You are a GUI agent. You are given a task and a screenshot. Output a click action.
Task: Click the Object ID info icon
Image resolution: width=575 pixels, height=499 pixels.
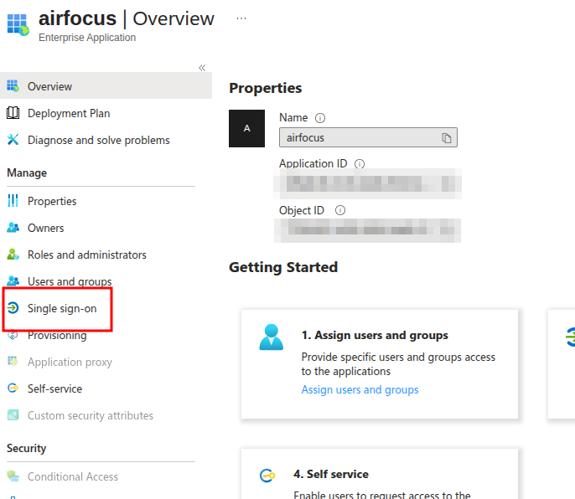tap(340, 210)
